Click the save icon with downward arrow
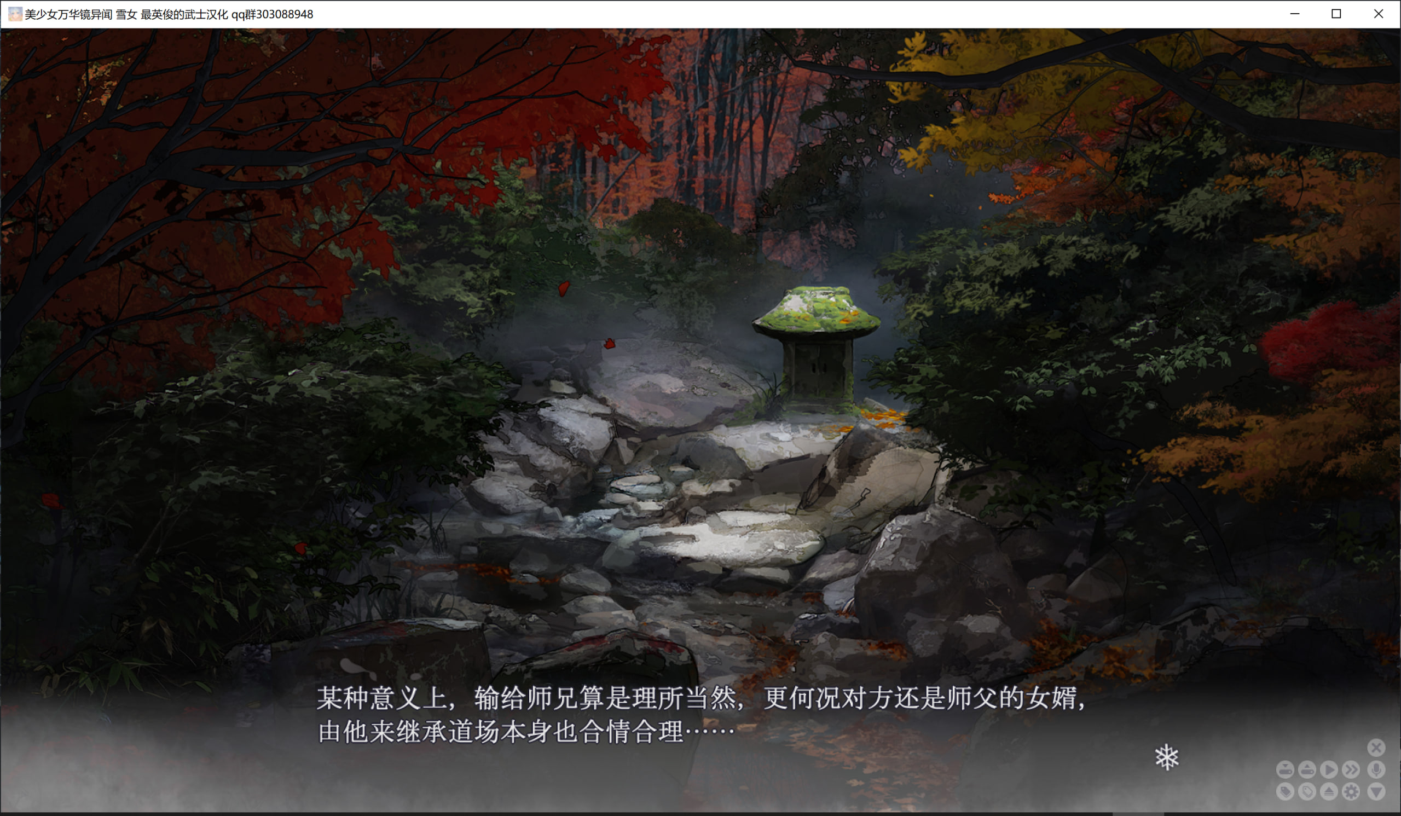The width and height of the screenshot is (1401, 816). pyautogui.click(x=1285, y=769)
